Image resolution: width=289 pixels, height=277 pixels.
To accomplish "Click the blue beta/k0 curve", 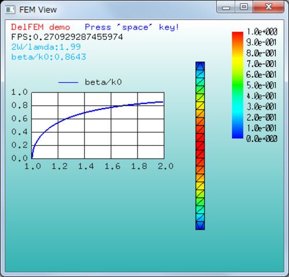I will [97, 110].
